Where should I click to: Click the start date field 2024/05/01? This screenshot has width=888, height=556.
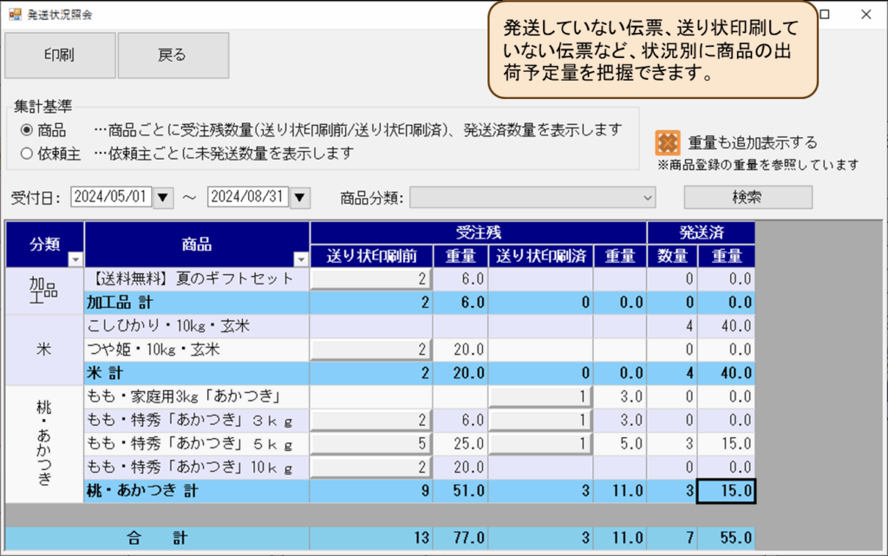pyautogui.click(x=111, y=198)
